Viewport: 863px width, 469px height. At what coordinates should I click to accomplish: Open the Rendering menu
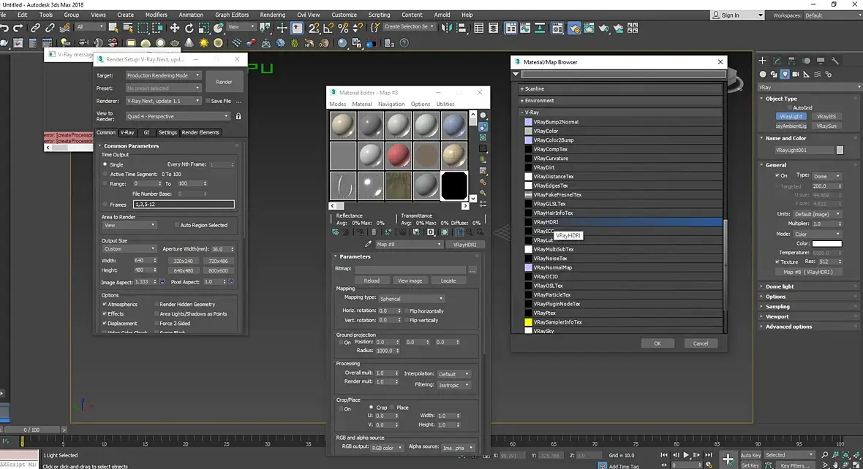tap(273, 15)
